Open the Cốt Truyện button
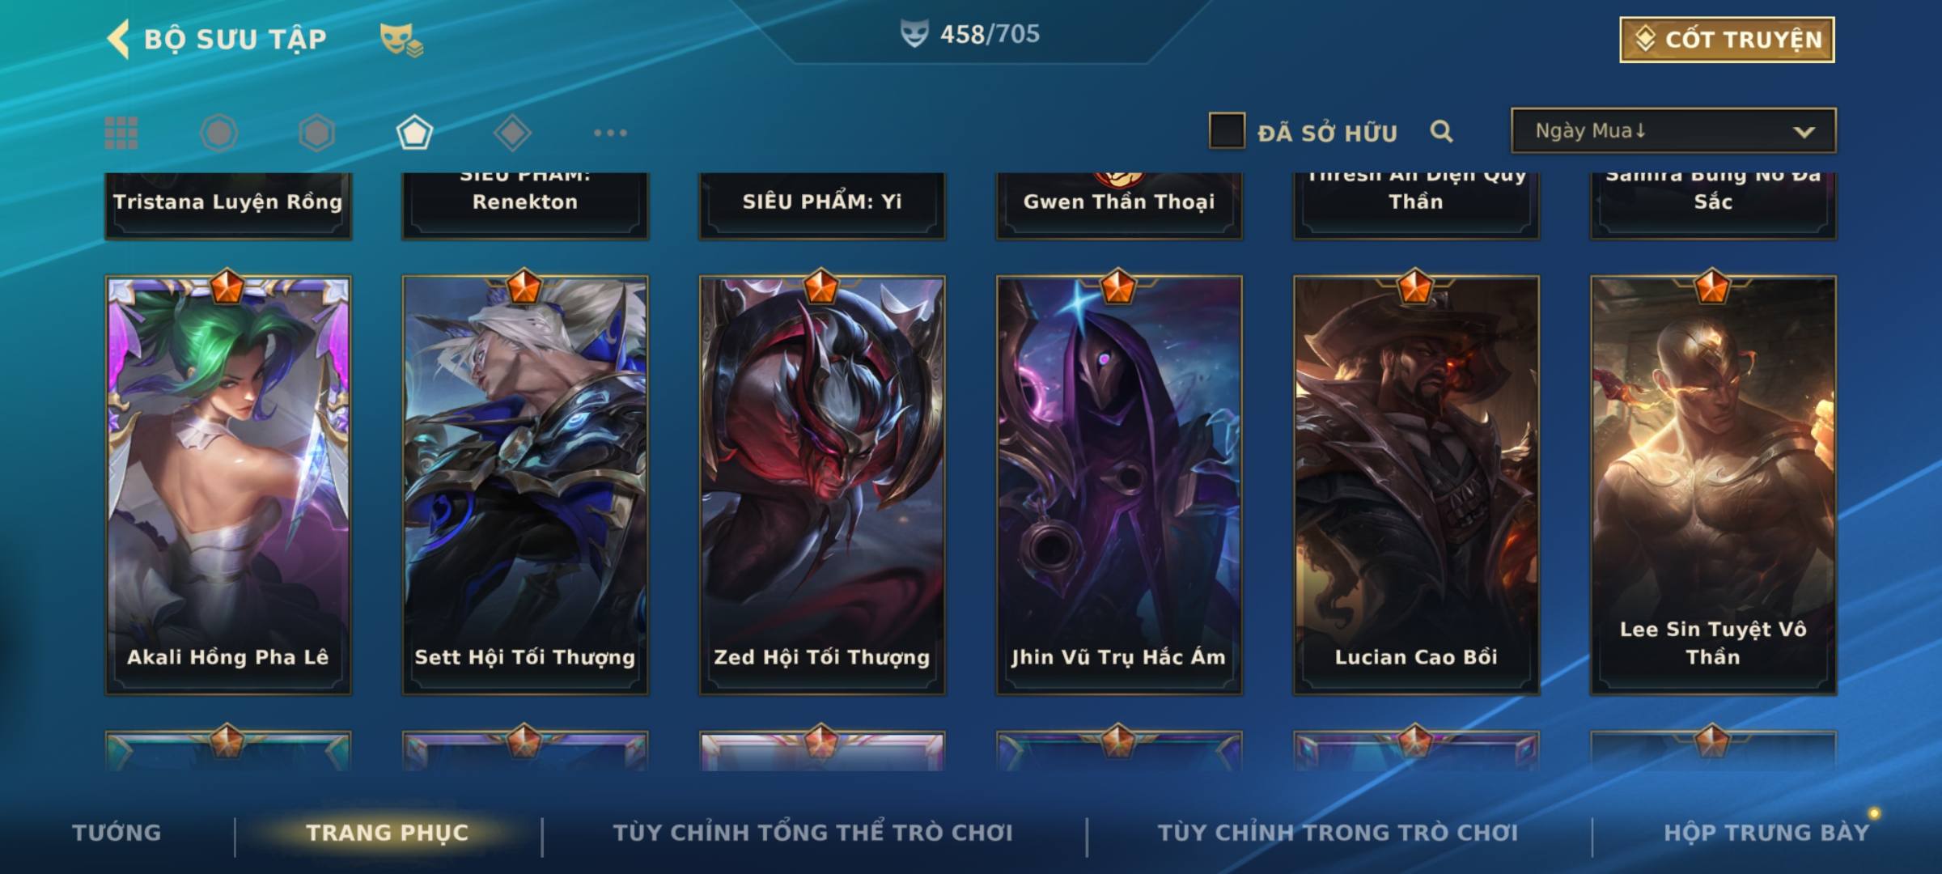This screenshot has height=874, width=1942. (1727, 39)
